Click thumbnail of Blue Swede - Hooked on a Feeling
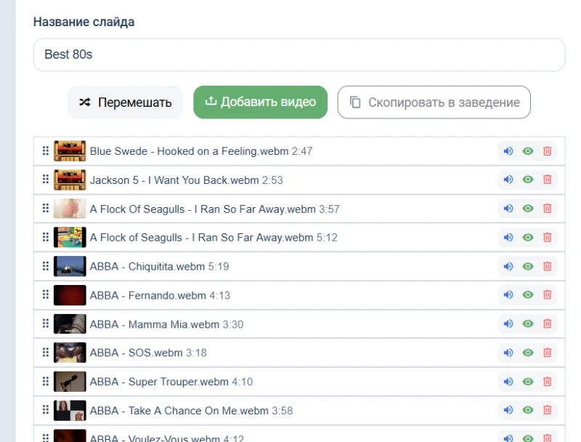This screenshot has width=581, height=442. 70,151
